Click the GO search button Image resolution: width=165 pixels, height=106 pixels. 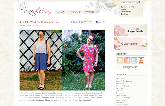[139, 3]
